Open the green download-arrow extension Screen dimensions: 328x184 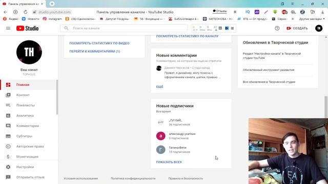coord(275,12)
